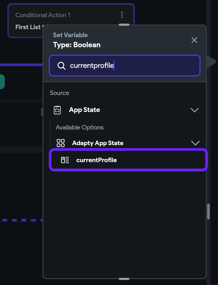Click the green element at left edge

[x=2, y=82]
